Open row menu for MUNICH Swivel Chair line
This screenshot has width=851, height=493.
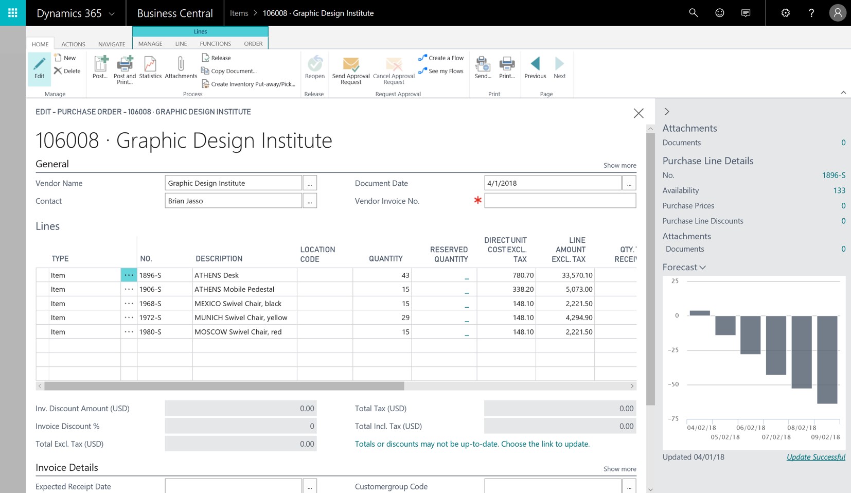pos(129,318)
